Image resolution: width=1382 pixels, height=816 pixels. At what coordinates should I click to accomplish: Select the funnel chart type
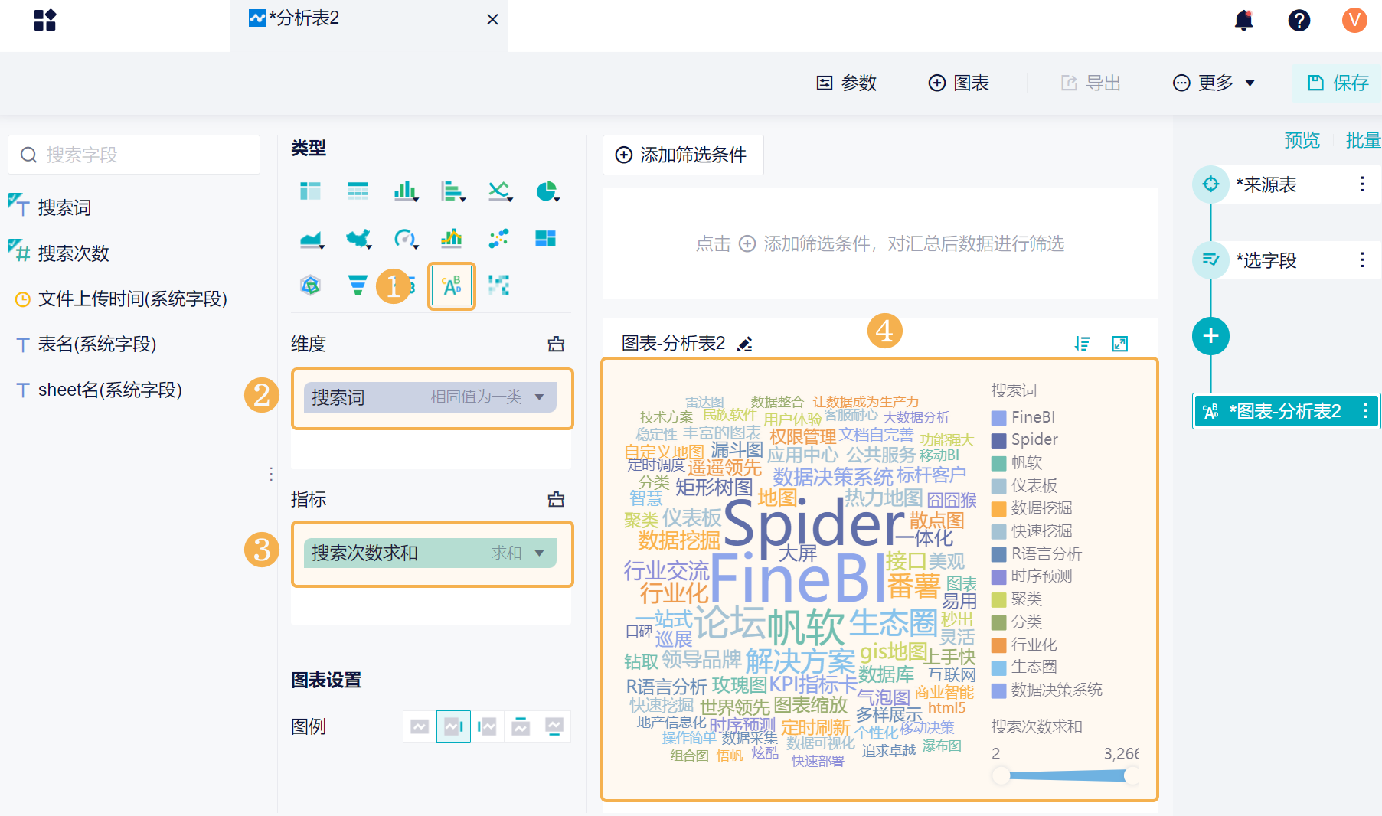pyautogui.click(x=358, y=286)
